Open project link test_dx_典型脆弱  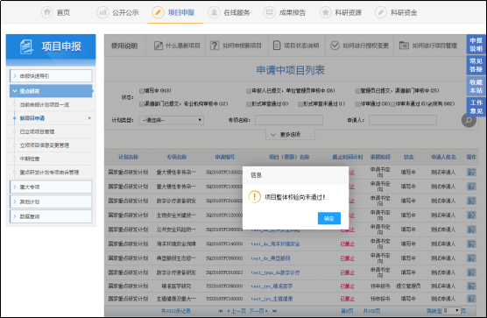pyautogui.click(x=271, y=258)
